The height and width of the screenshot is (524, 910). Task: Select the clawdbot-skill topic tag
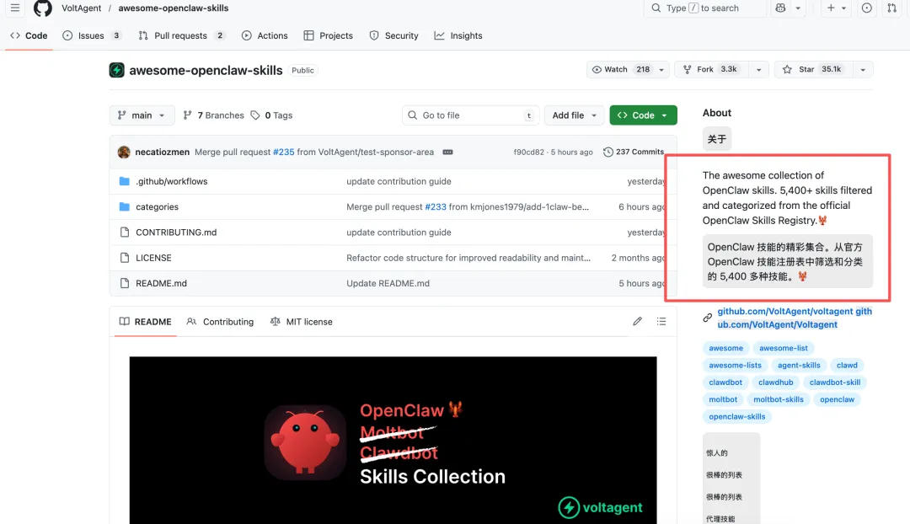(835, 382)
